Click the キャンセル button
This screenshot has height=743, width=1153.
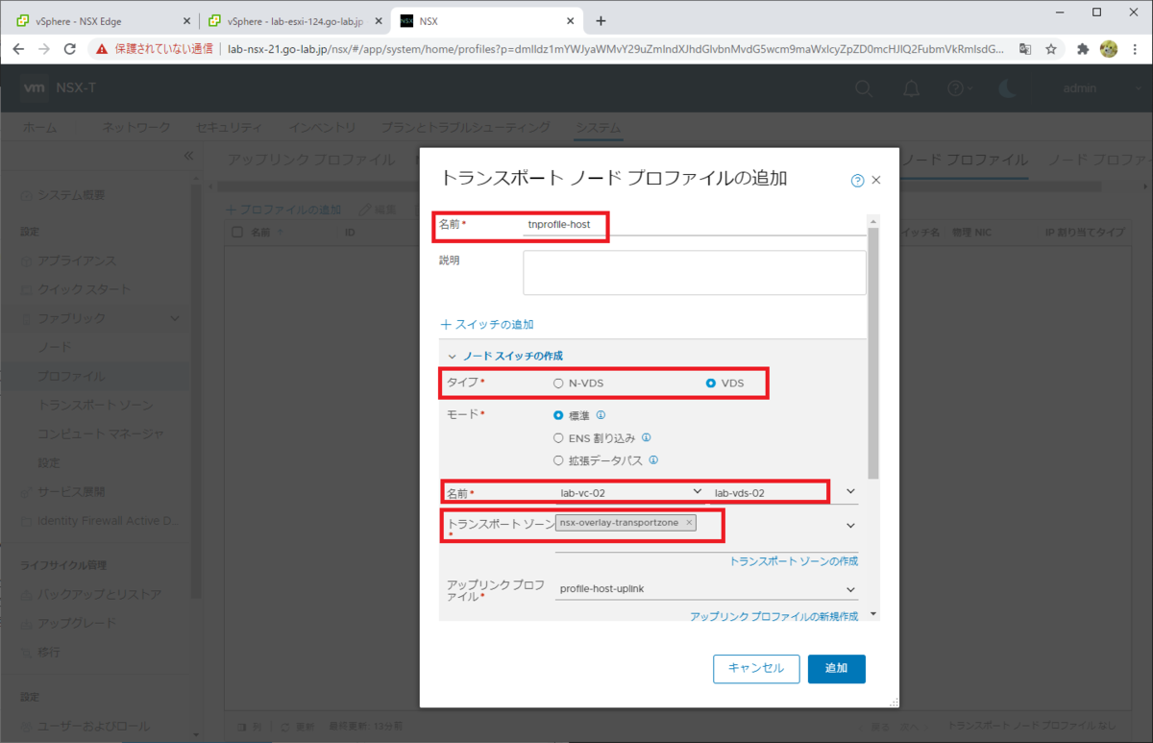click(x=756, y=668)
